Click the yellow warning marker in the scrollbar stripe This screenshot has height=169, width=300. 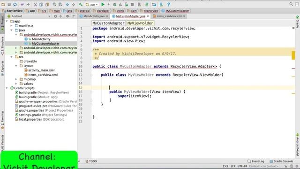tap(293, 55)
